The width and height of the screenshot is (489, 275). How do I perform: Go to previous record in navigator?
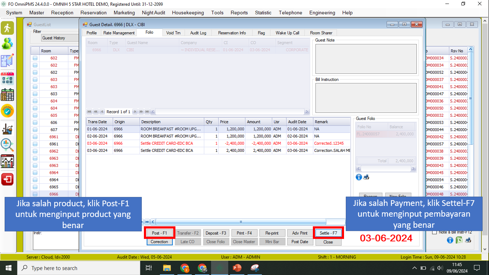pyautogui.click(x=102, y=112)
